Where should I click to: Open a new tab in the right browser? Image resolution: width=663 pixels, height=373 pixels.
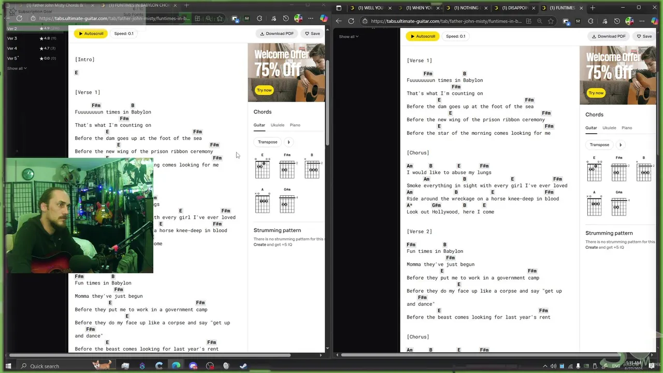593,8
